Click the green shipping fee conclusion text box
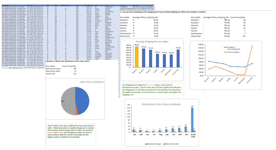The width and height of the screenshot is (276, 150). (x=152, y=90)
